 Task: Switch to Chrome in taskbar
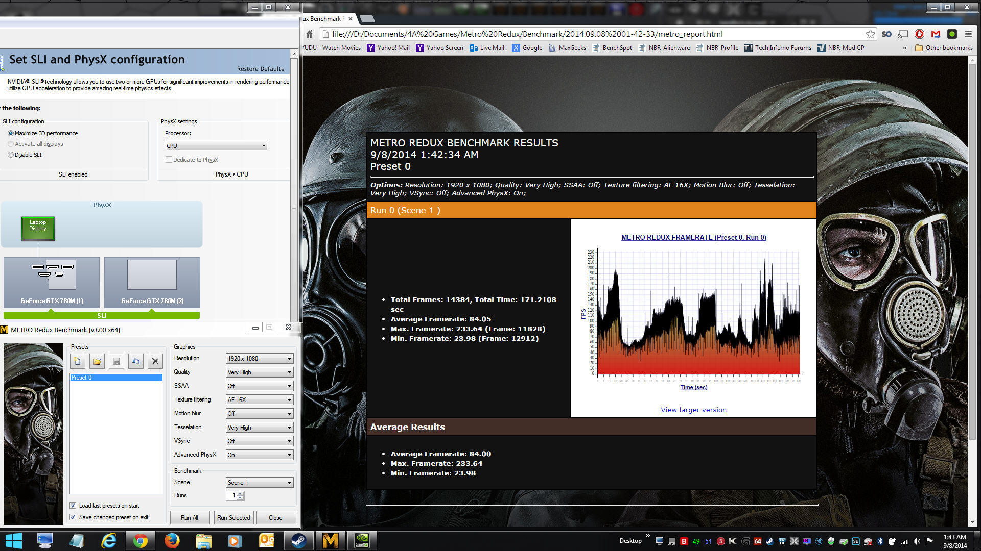point(140,540)
